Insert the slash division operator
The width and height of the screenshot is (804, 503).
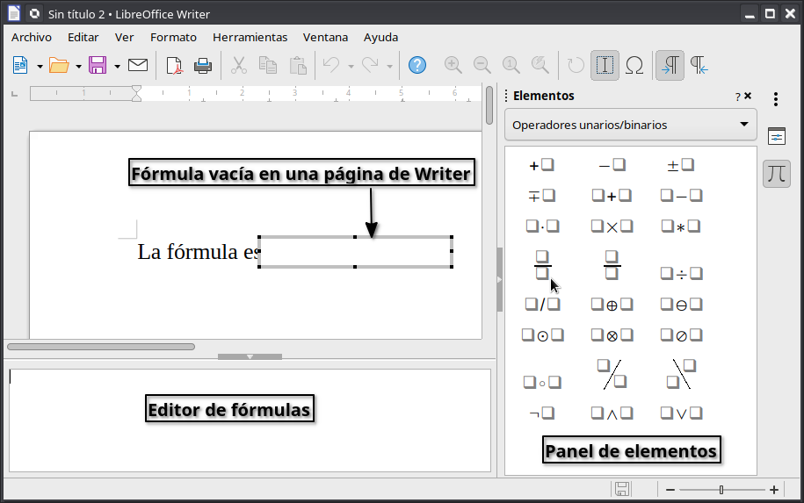coord(542,305)
